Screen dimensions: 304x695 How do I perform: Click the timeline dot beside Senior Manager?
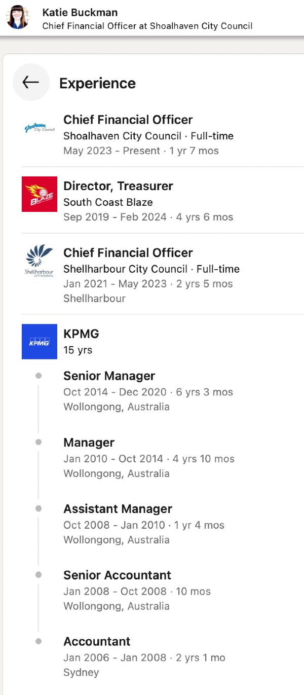click(39, 376)
